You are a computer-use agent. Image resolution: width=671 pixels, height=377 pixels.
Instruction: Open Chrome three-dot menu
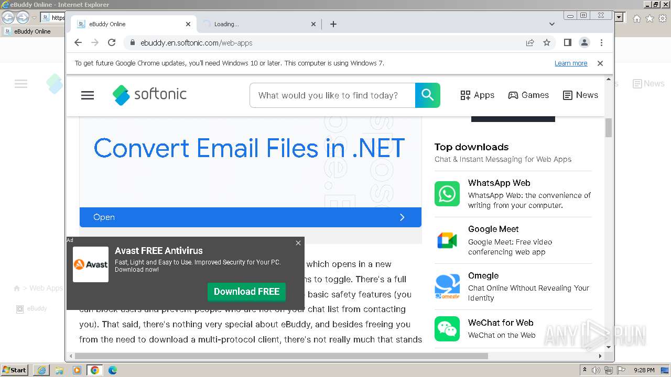tap(601, 42)
